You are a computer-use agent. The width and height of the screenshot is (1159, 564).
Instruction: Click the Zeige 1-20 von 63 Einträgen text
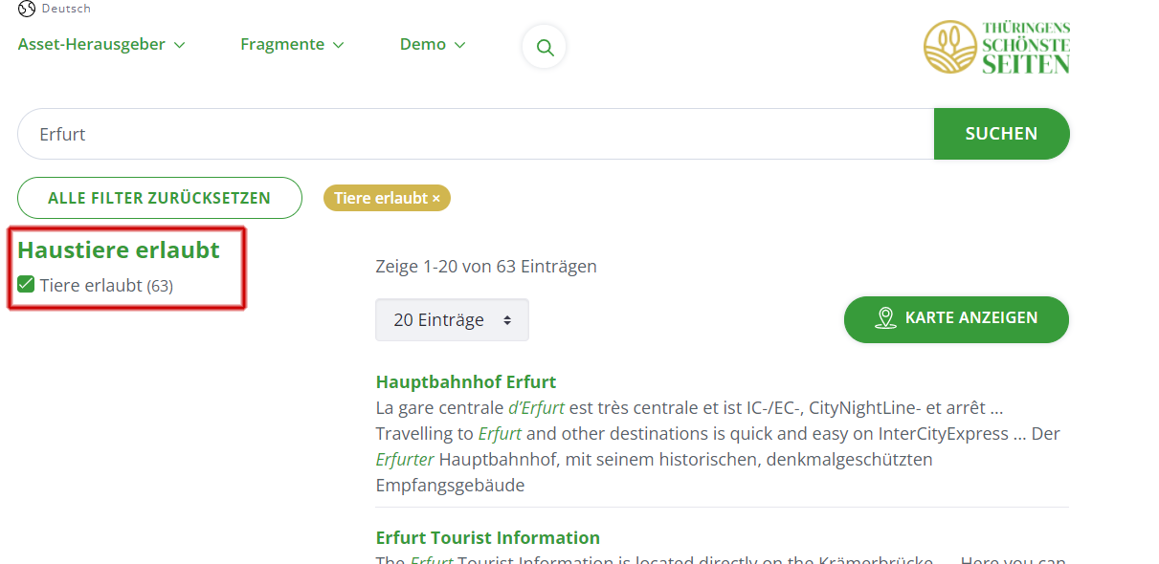tap(486, 266)
